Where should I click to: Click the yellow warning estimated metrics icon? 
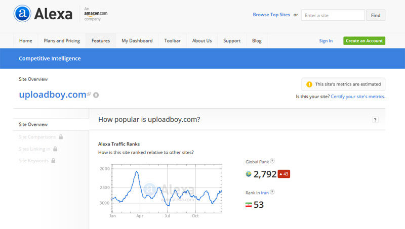click(309, 84)
